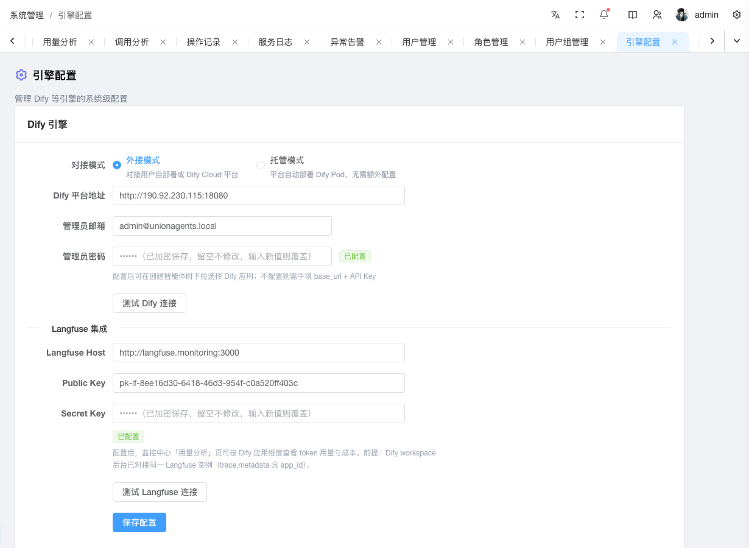Click the Dify 引擎 card title
The width and height of the screenshot is (749, 548).
point(47,124)
